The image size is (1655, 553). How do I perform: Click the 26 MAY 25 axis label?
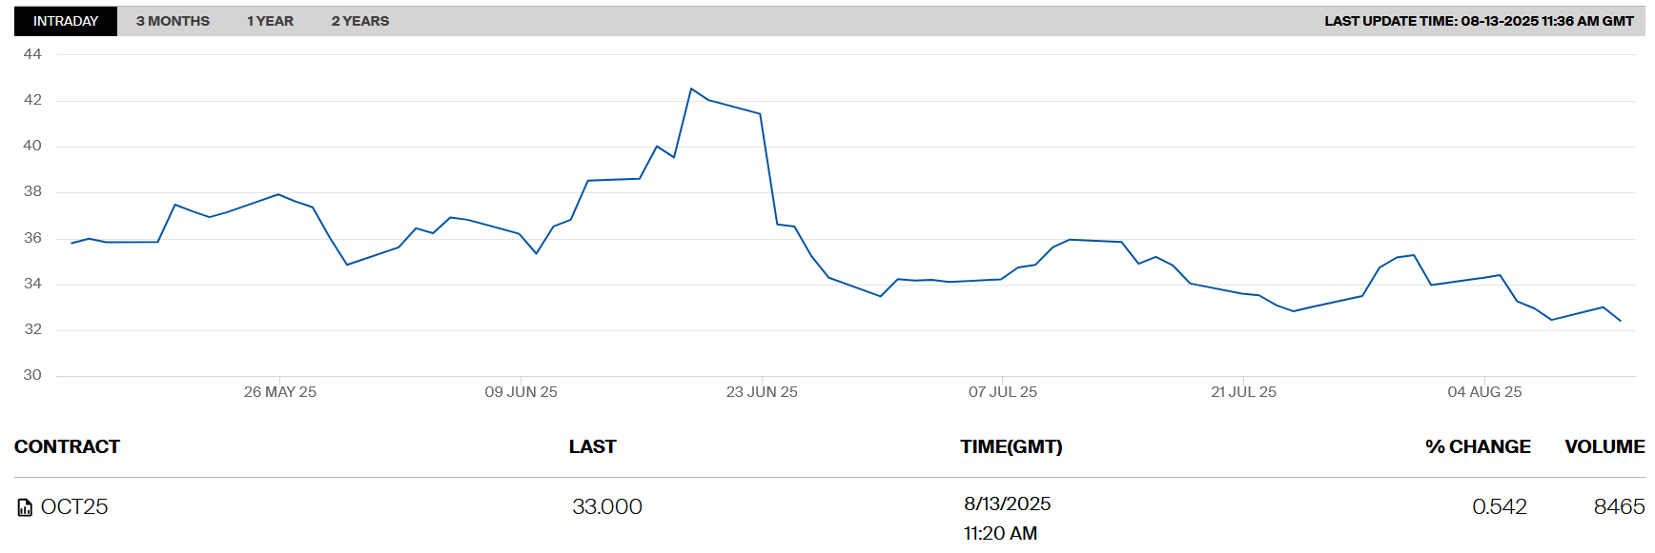point(279,392)
